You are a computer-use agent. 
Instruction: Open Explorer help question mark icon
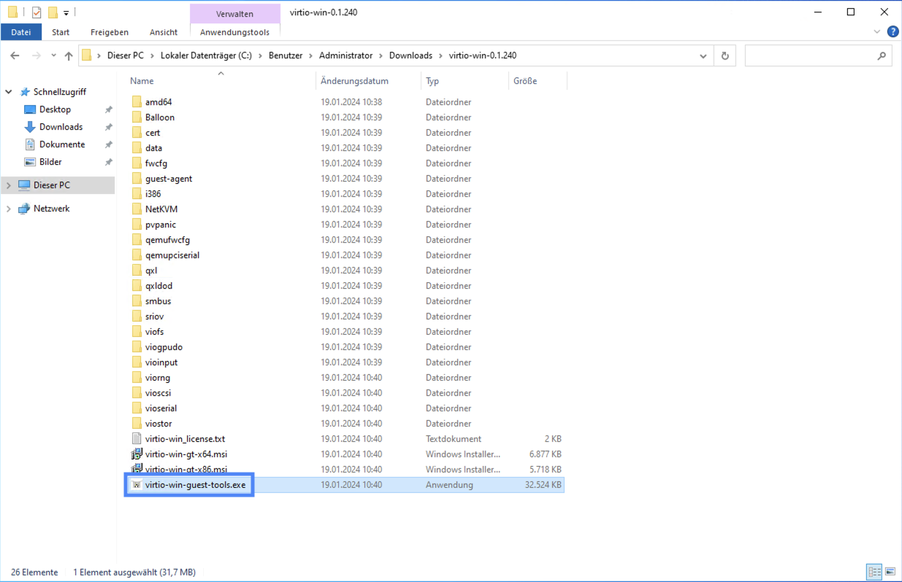coord(893,32)
